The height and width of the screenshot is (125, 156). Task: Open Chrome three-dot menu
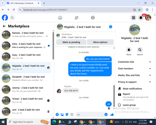[153, 10]
